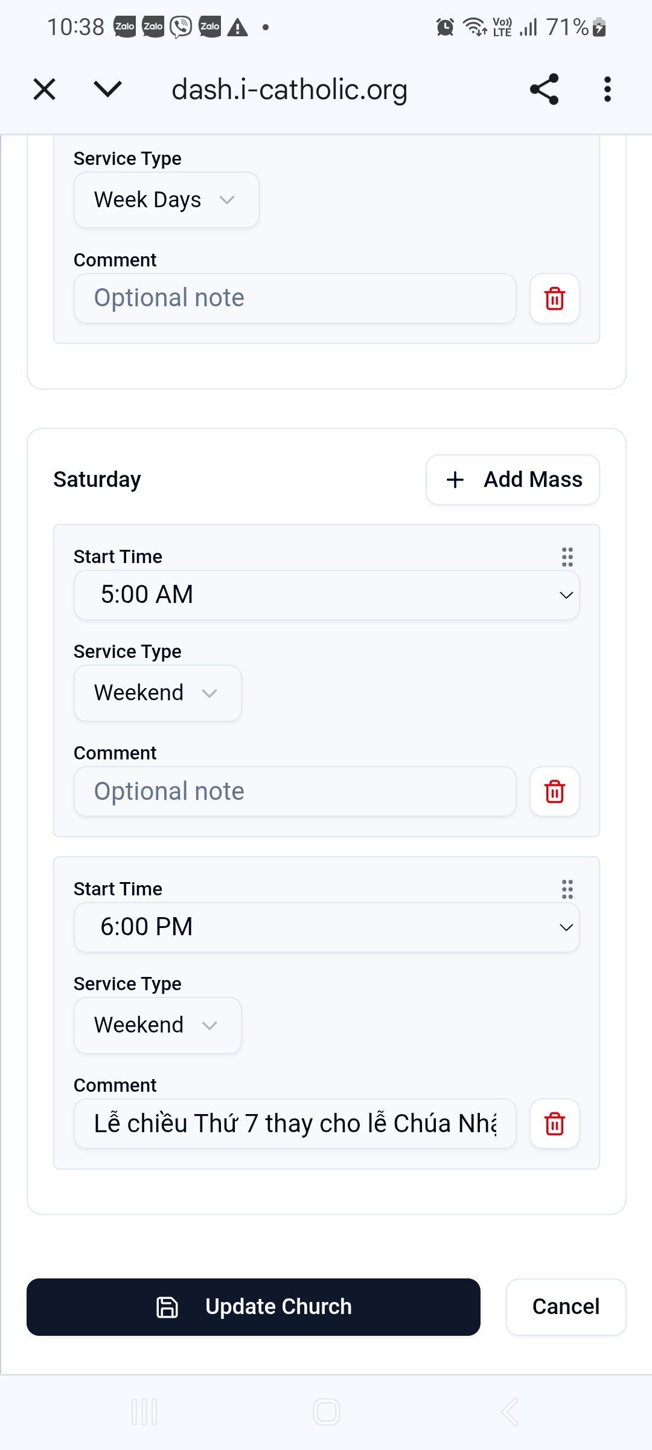Delete the Saturday 5:00 AM mass
Image resolution: width=652 pixels, height=1450 pixels.
pos(554,791)
